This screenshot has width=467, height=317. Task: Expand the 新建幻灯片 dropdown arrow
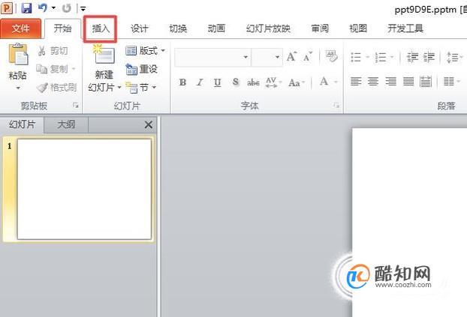[x=119, y=88]
